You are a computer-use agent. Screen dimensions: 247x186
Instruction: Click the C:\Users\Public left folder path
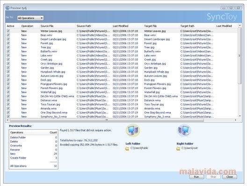(x=139, y=148)
